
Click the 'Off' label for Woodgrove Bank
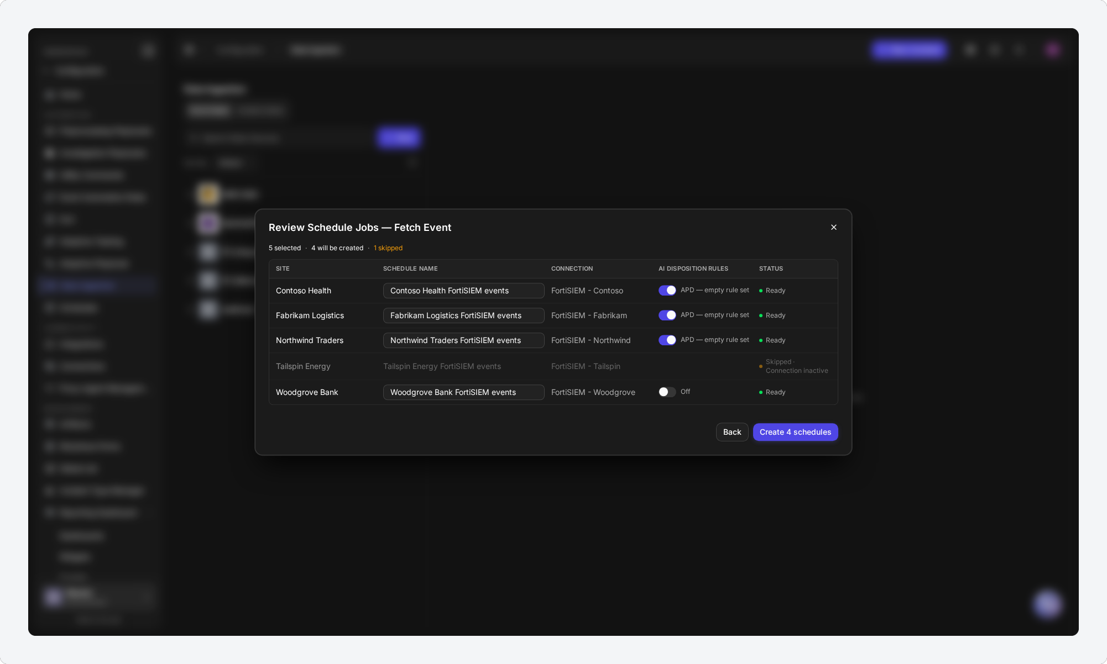coord(685,392)
